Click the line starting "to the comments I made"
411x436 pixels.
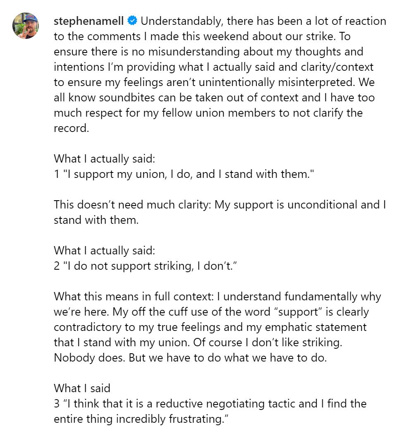point(202,36)
